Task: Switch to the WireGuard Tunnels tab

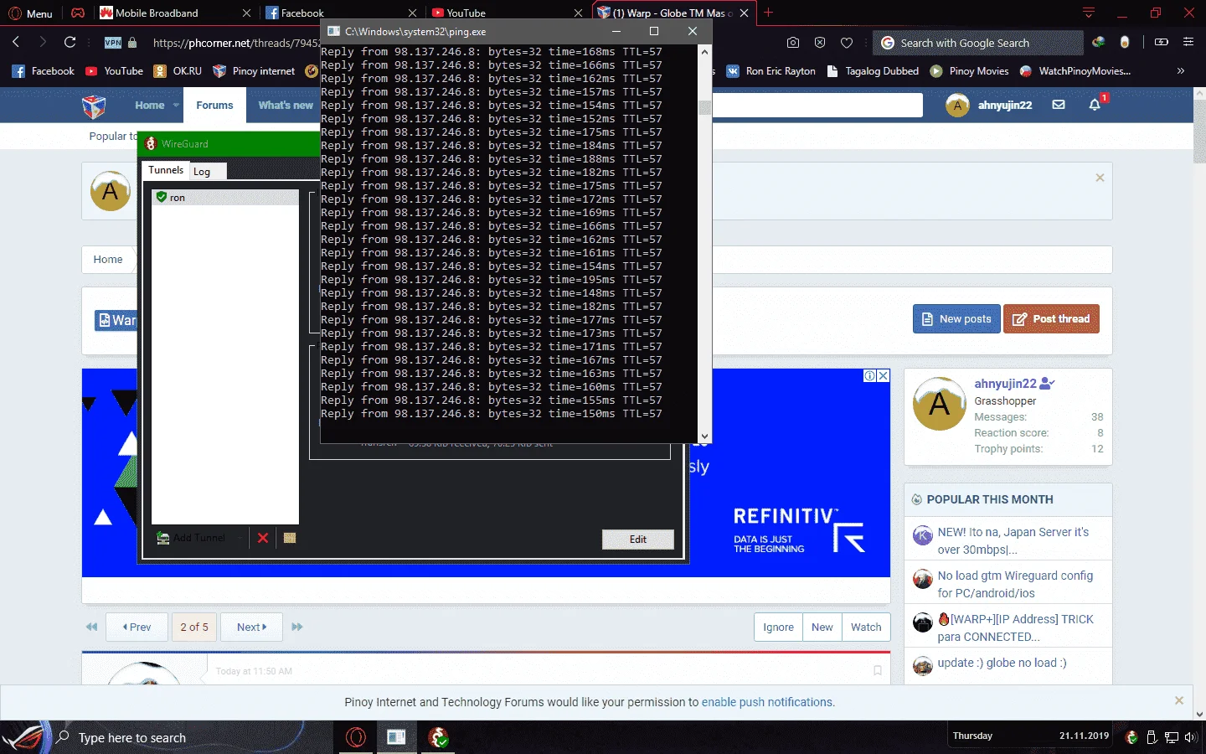Action: (166, 170)
